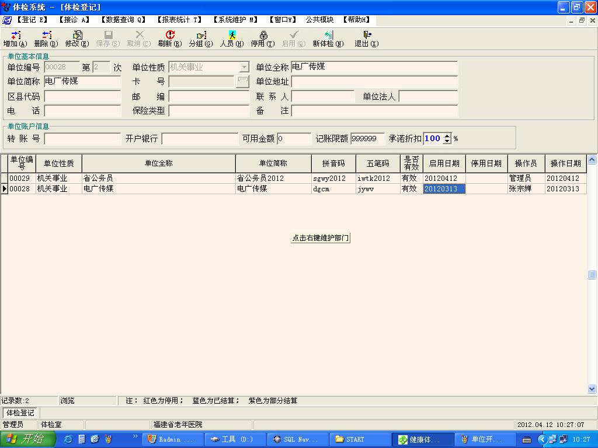The width and height of the screenshot is (598, 448).
Task: Click the 修改(E) edit toolbar icon
Action: (77, 39)
